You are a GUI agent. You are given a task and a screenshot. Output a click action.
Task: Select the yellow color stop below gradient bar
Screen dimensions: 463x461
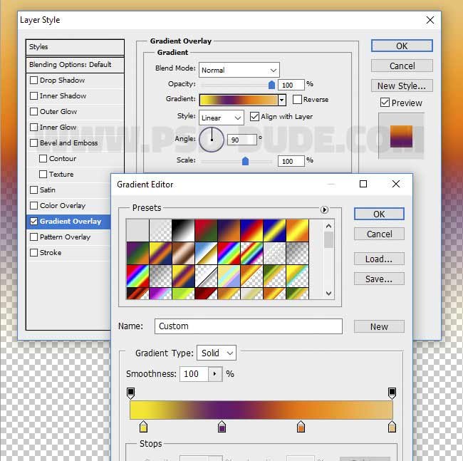(143, 427)
